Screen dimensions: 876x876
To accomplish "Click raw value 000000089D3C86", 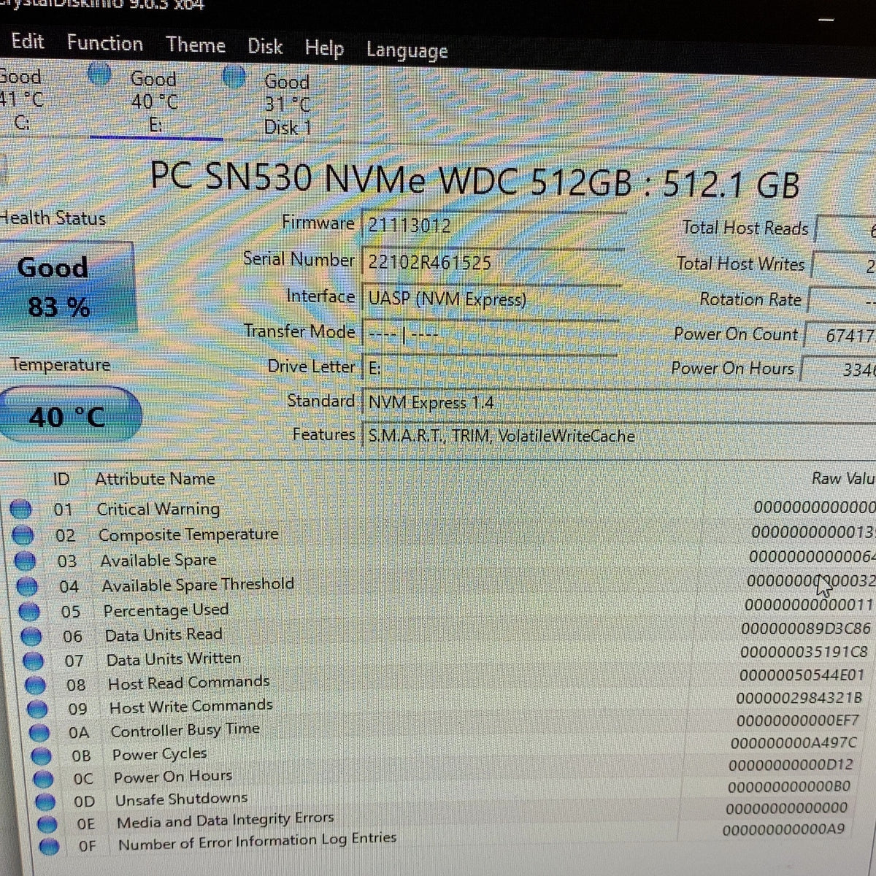I will (x=806, y=629).
